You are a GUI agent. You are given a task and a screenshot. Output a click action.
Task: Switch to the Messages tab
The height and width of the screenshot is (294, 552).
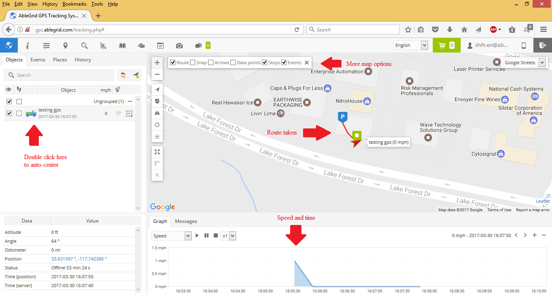coord(186,221)
